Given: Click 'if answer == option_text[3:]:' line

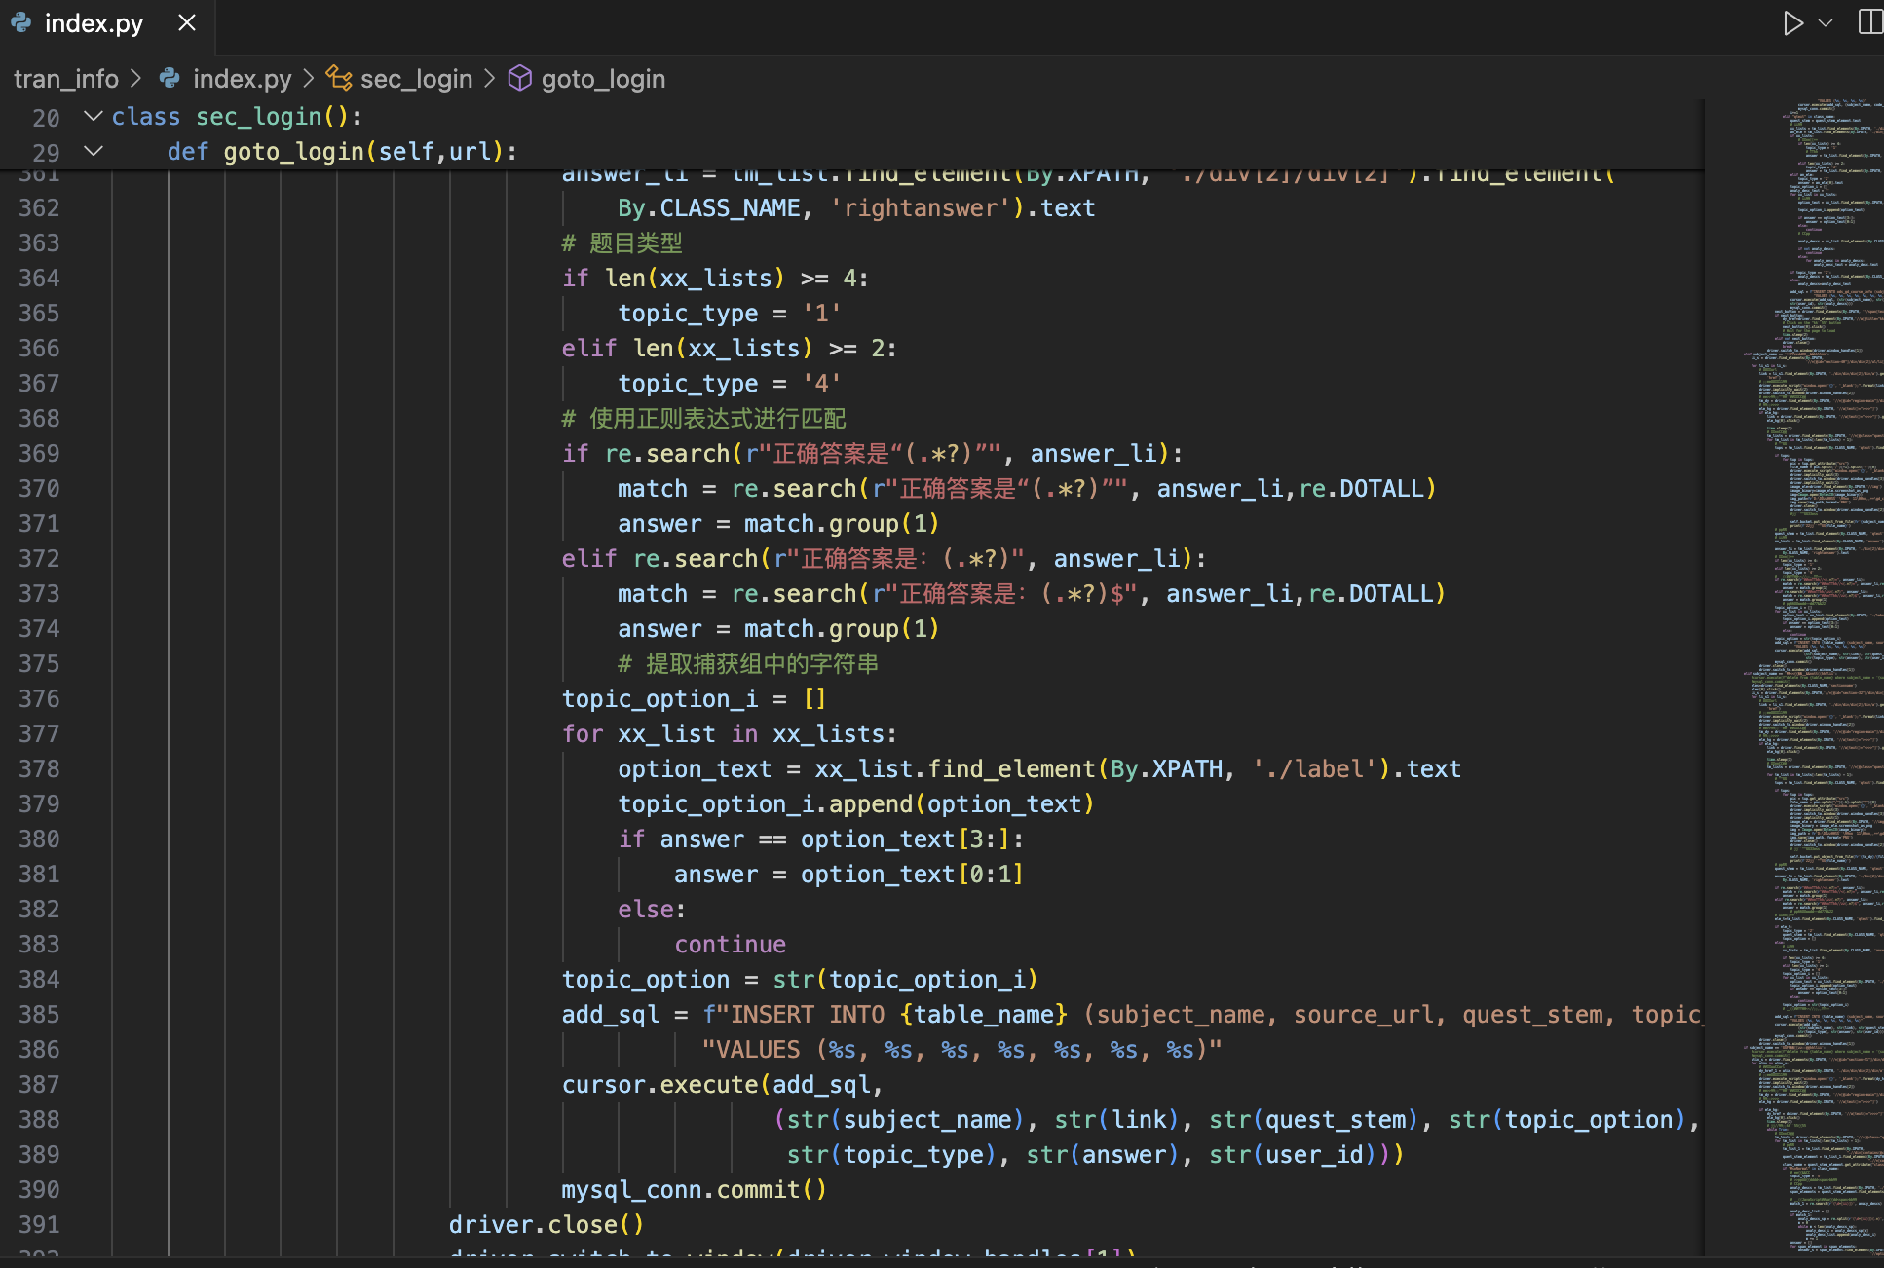Looking at the screenshot, I should [820, 839].
